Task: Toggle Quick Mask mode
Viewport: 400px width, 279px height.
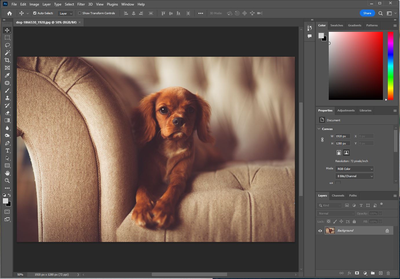Action: (7, 212)
